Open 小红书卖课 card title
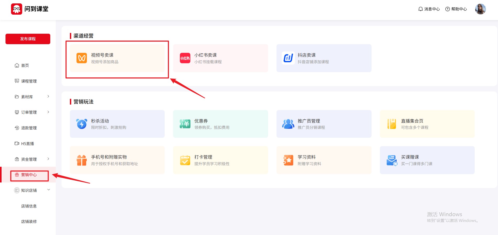Screen dimensions: 498x235 point(206,55)
